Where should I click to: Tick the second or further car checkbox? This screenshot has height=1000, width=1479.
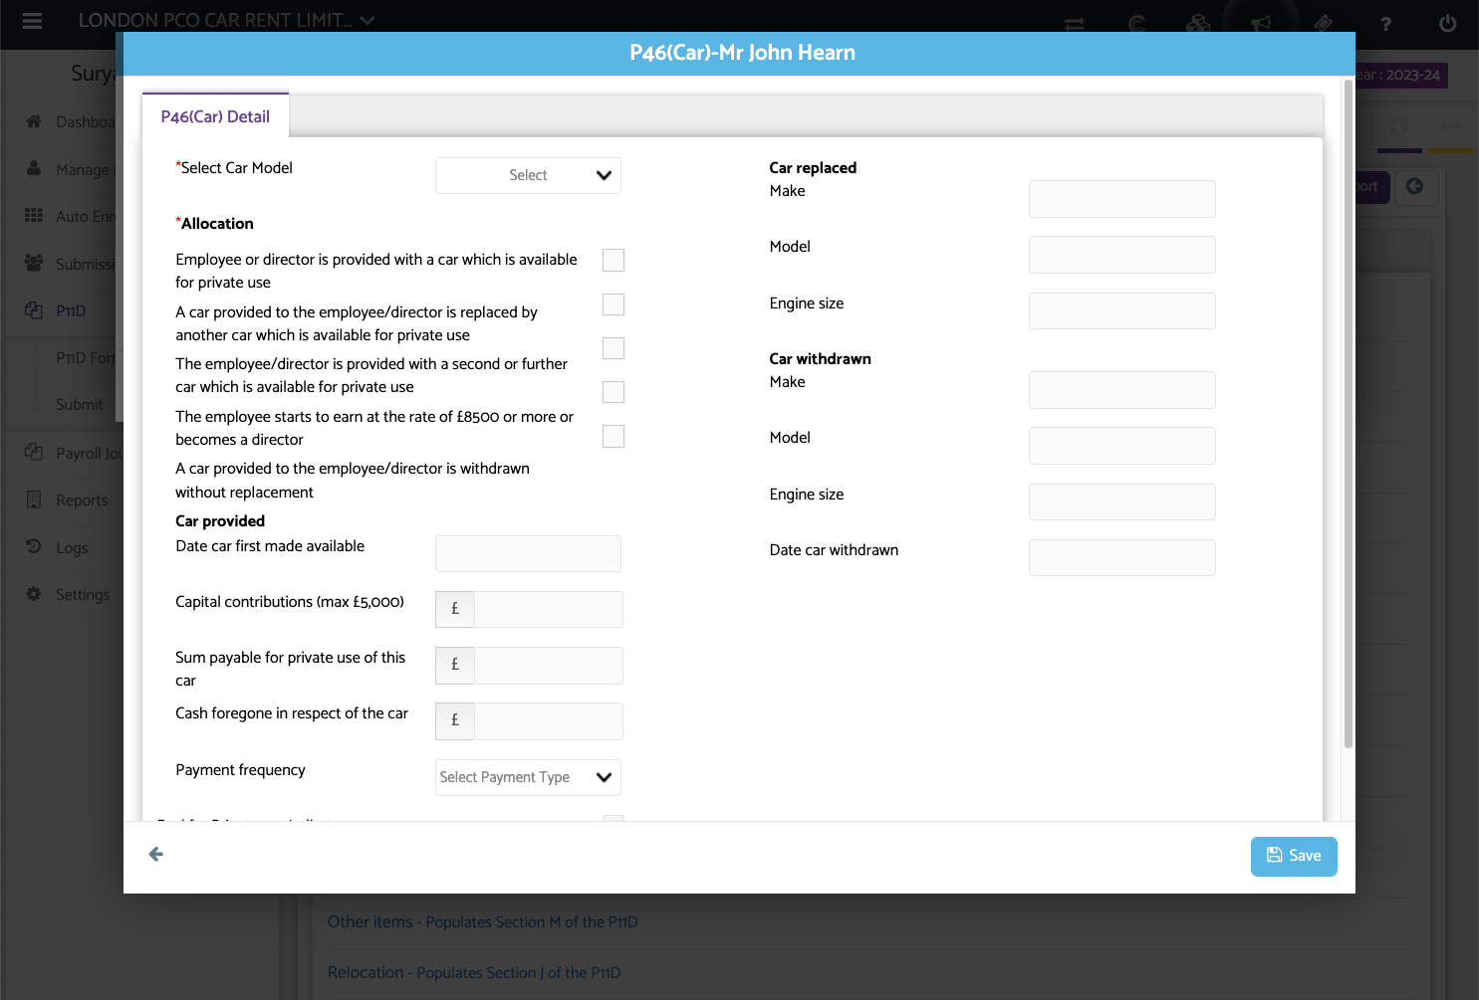click(614, 348)
